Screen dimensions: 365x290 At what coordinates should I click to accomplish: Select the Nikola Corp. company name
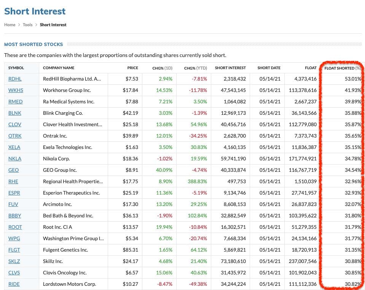56,158
